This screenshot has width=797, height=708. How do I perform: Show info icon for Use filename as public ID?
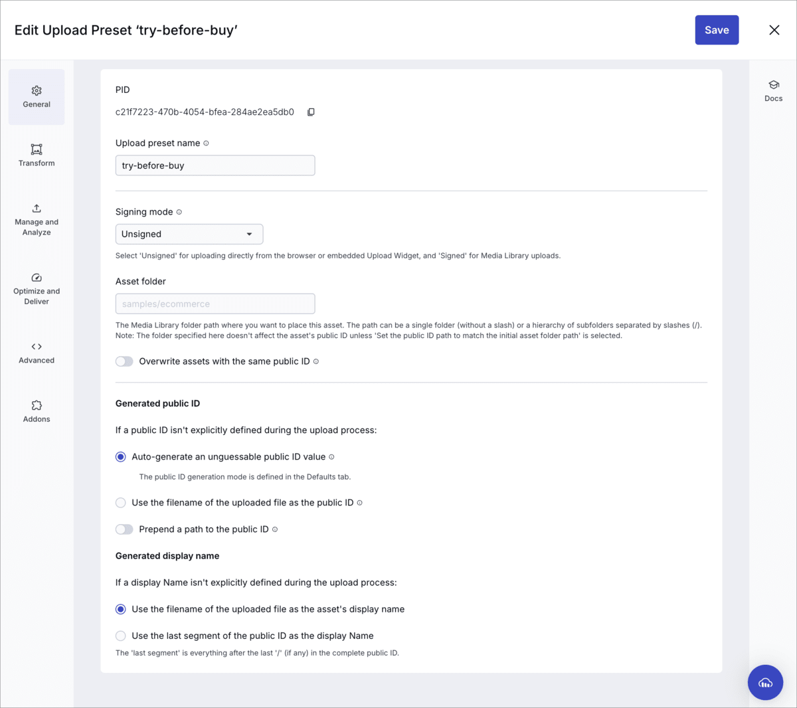click(359, 503)
